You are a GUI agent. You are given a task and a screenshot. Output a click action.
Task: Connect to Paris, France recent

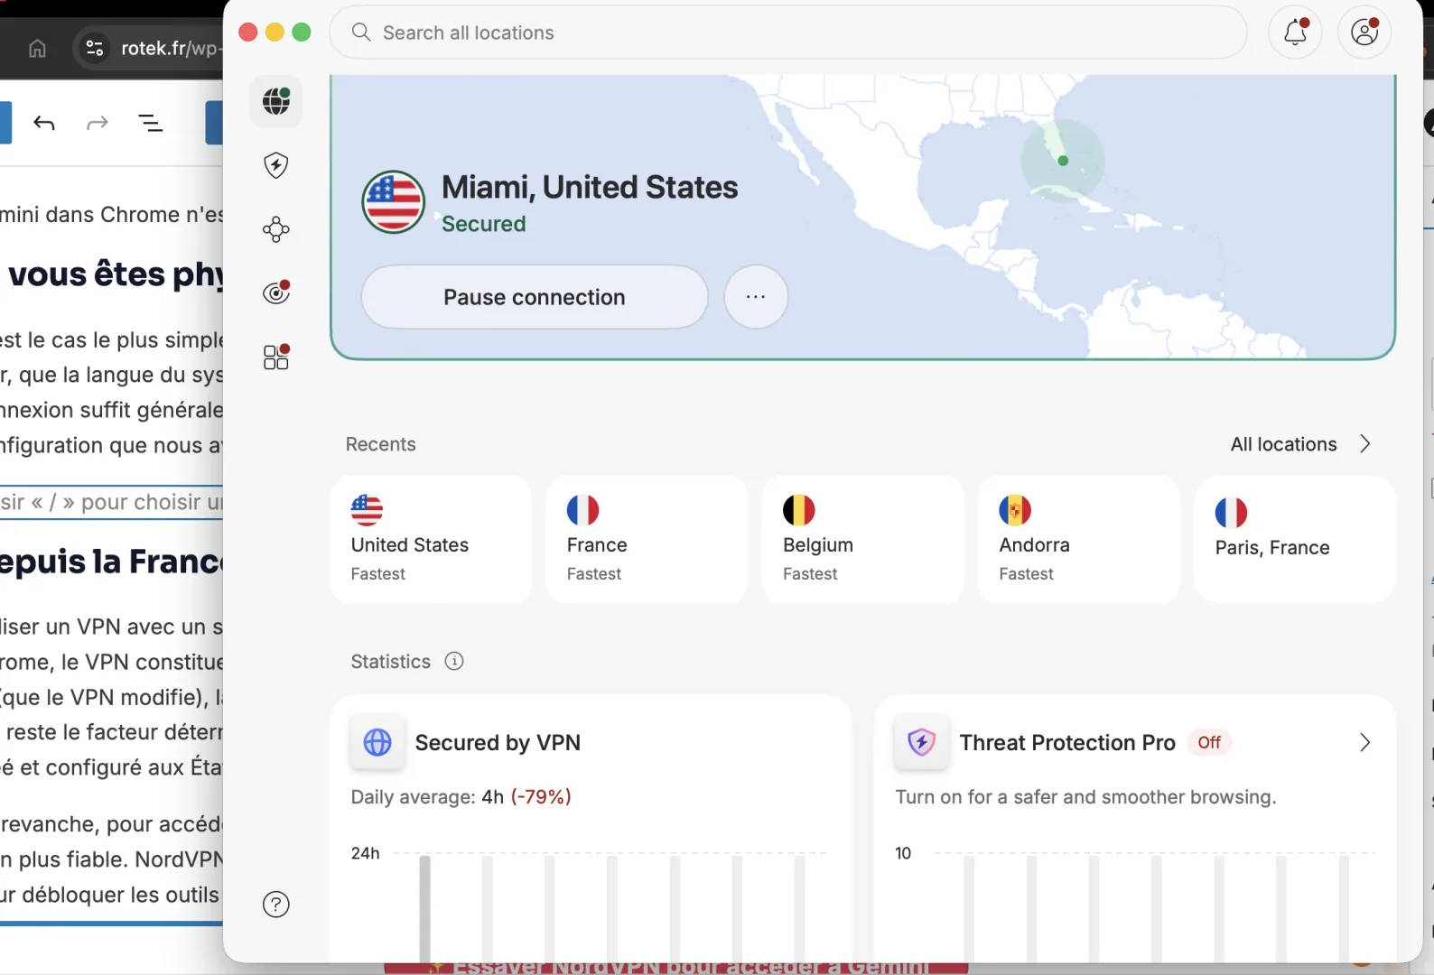pyautogui.click(x=1295, y=539)
